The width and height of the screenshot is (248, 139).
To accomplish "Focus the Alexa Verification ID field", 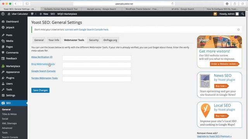I will [96, 58].
